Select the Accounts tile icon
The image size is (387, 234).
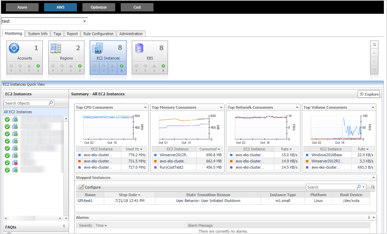(x=14, y=48)
